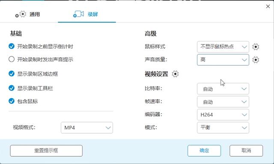Image resolution: width=274 pixels, height=164 pixels.
Task: Click the 帧速率: label
Action: [153, 101]
